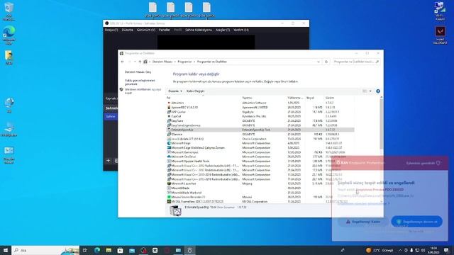Click Engellemeyi Kaldır in antivirus popup
The width and height of the screenshot is (454, 255).
click(363, 222)
